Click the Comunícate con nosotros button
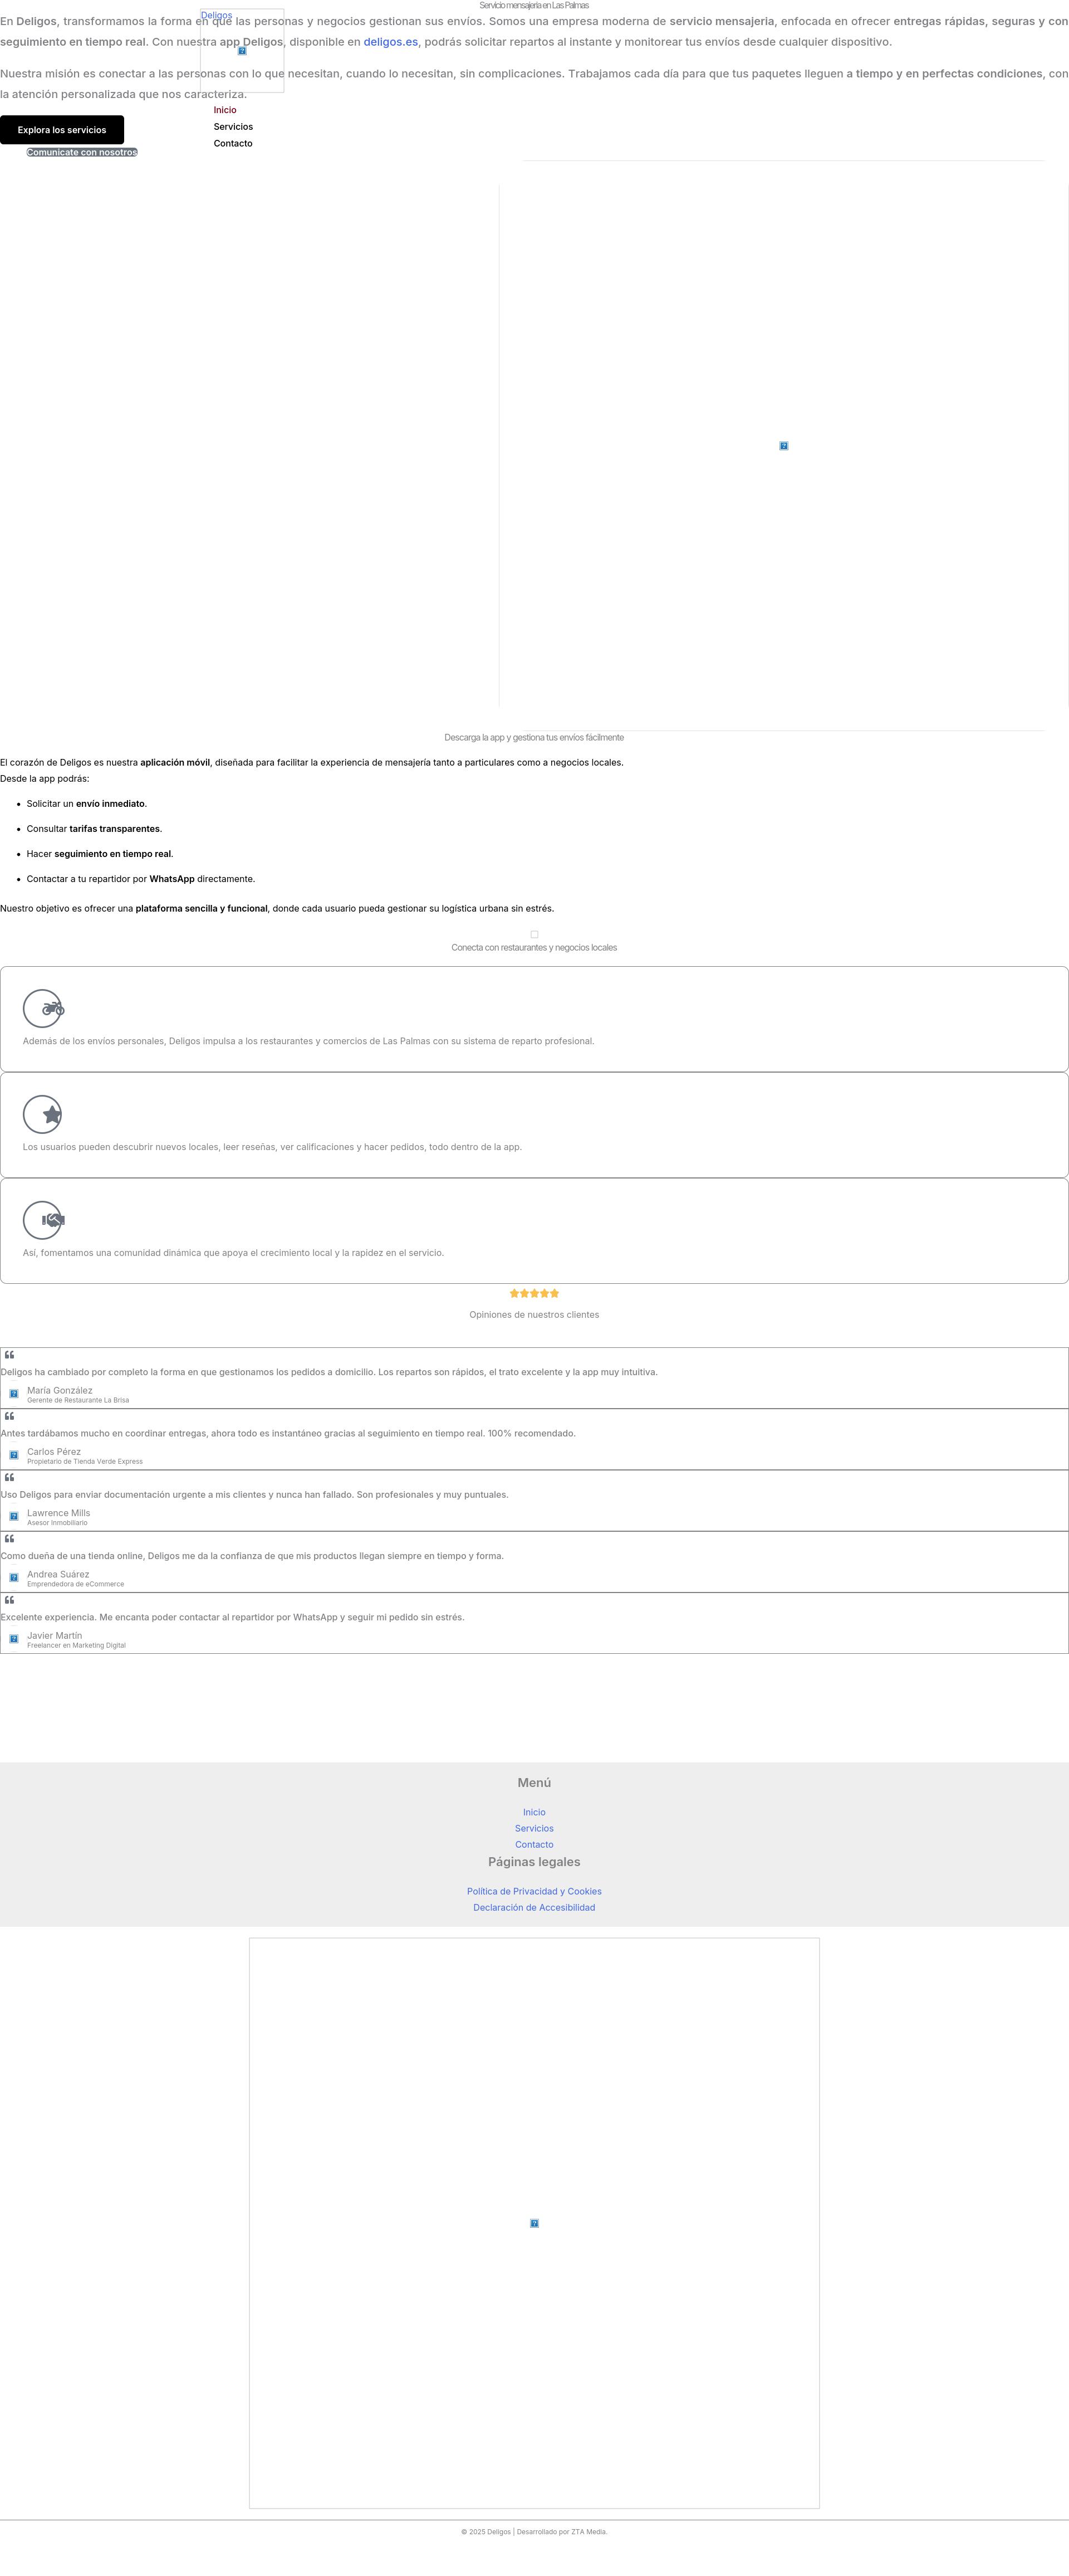 (82, 153)
